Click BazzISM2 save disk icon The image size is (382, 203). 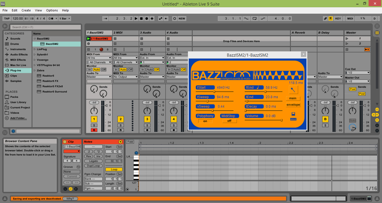[293, 114]
